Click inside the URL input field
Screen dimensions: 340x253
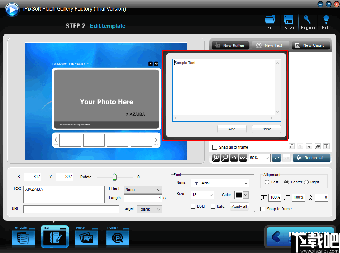point(71,209)
